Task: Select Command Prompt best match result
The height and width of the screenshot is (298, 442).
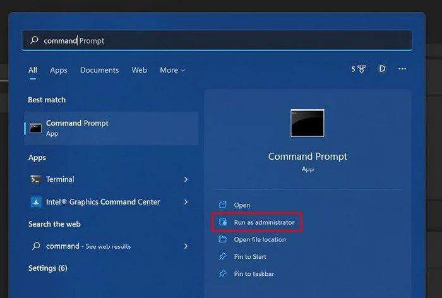Action: click(112, 128)
